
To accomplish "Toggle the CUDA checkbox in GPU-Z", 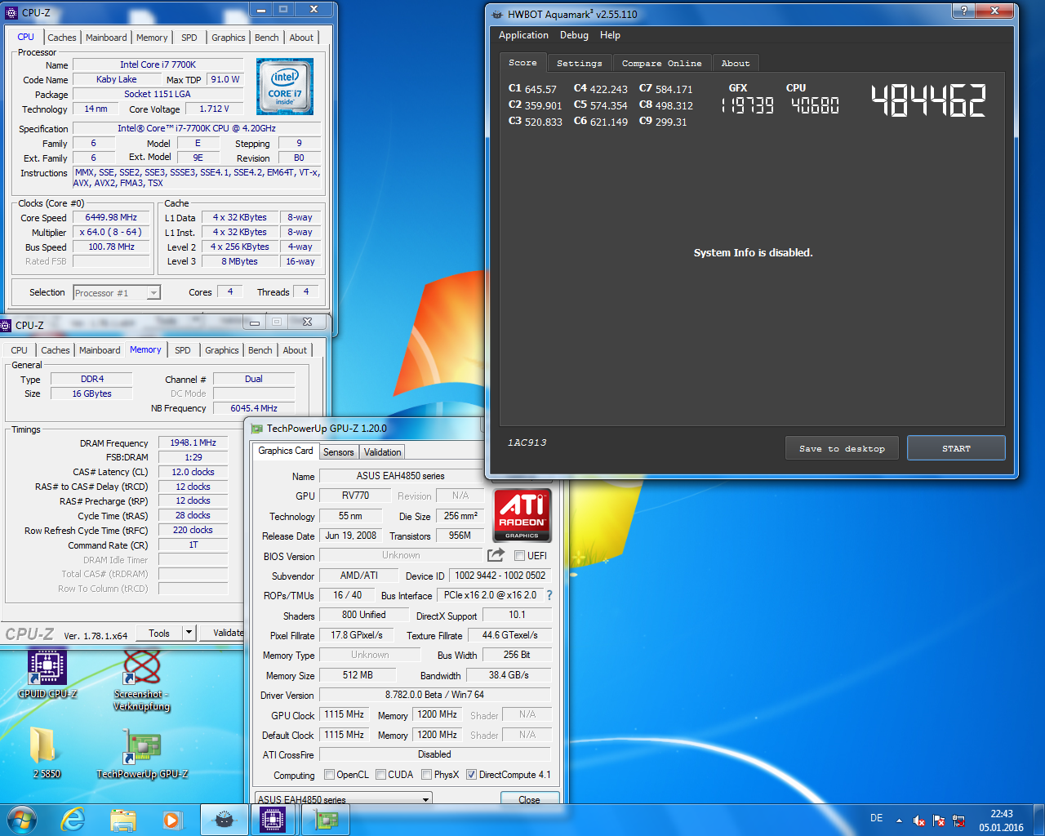I will click(x=380, y=774).
